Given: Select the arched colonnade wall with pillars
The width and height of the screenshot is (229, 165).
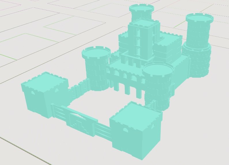Looking at the screenshot, I should pyautogui.click(x=126, y=82).
